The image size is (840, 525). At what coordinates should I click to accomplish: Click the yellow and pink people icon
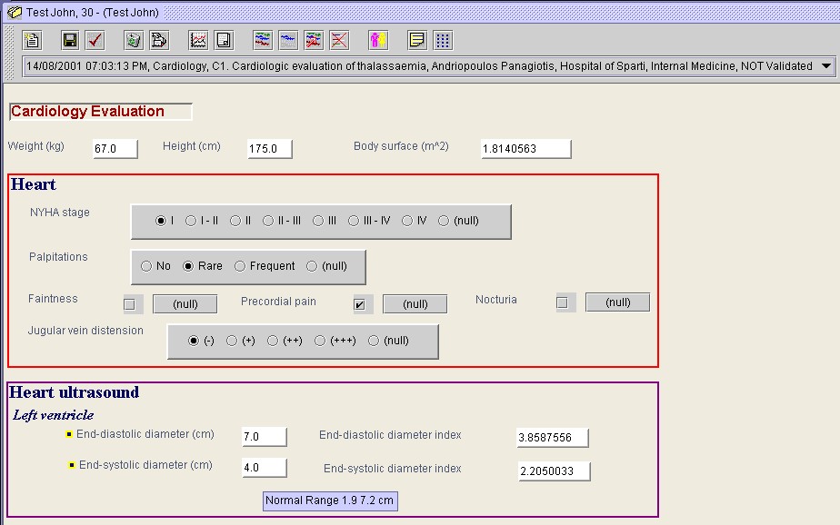pos(378,40)
